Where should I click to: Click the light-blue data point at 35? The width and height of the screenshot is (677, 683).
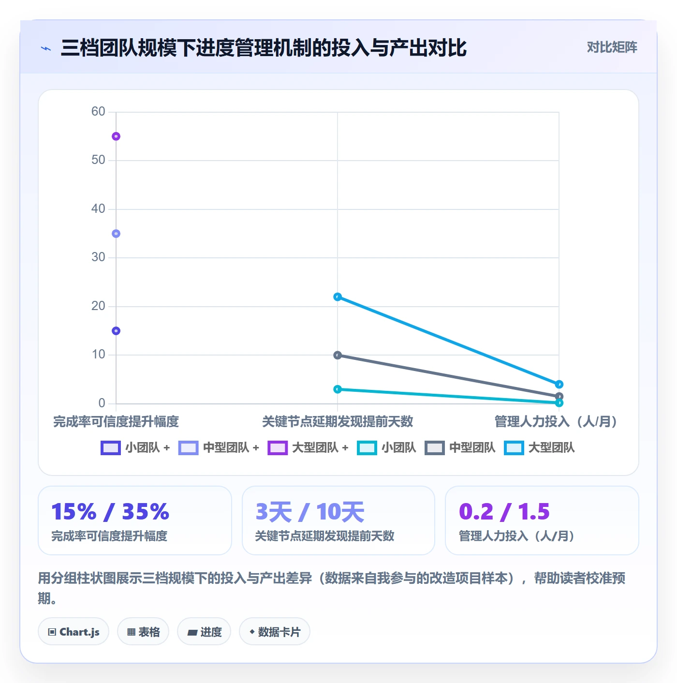click(116, 234)
